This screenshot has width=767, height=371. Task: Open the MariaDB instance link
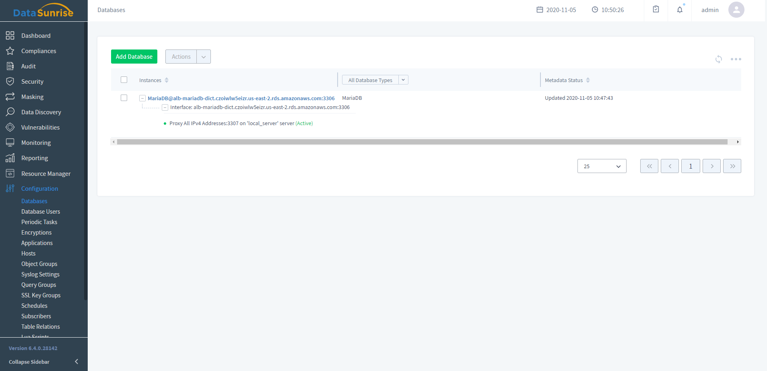pos(241,98)
